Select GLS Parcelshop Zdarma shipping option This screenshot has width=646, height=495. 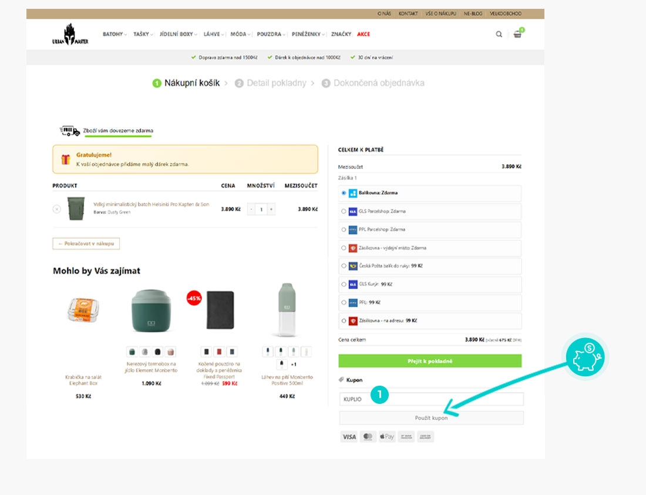pos(344,211)
